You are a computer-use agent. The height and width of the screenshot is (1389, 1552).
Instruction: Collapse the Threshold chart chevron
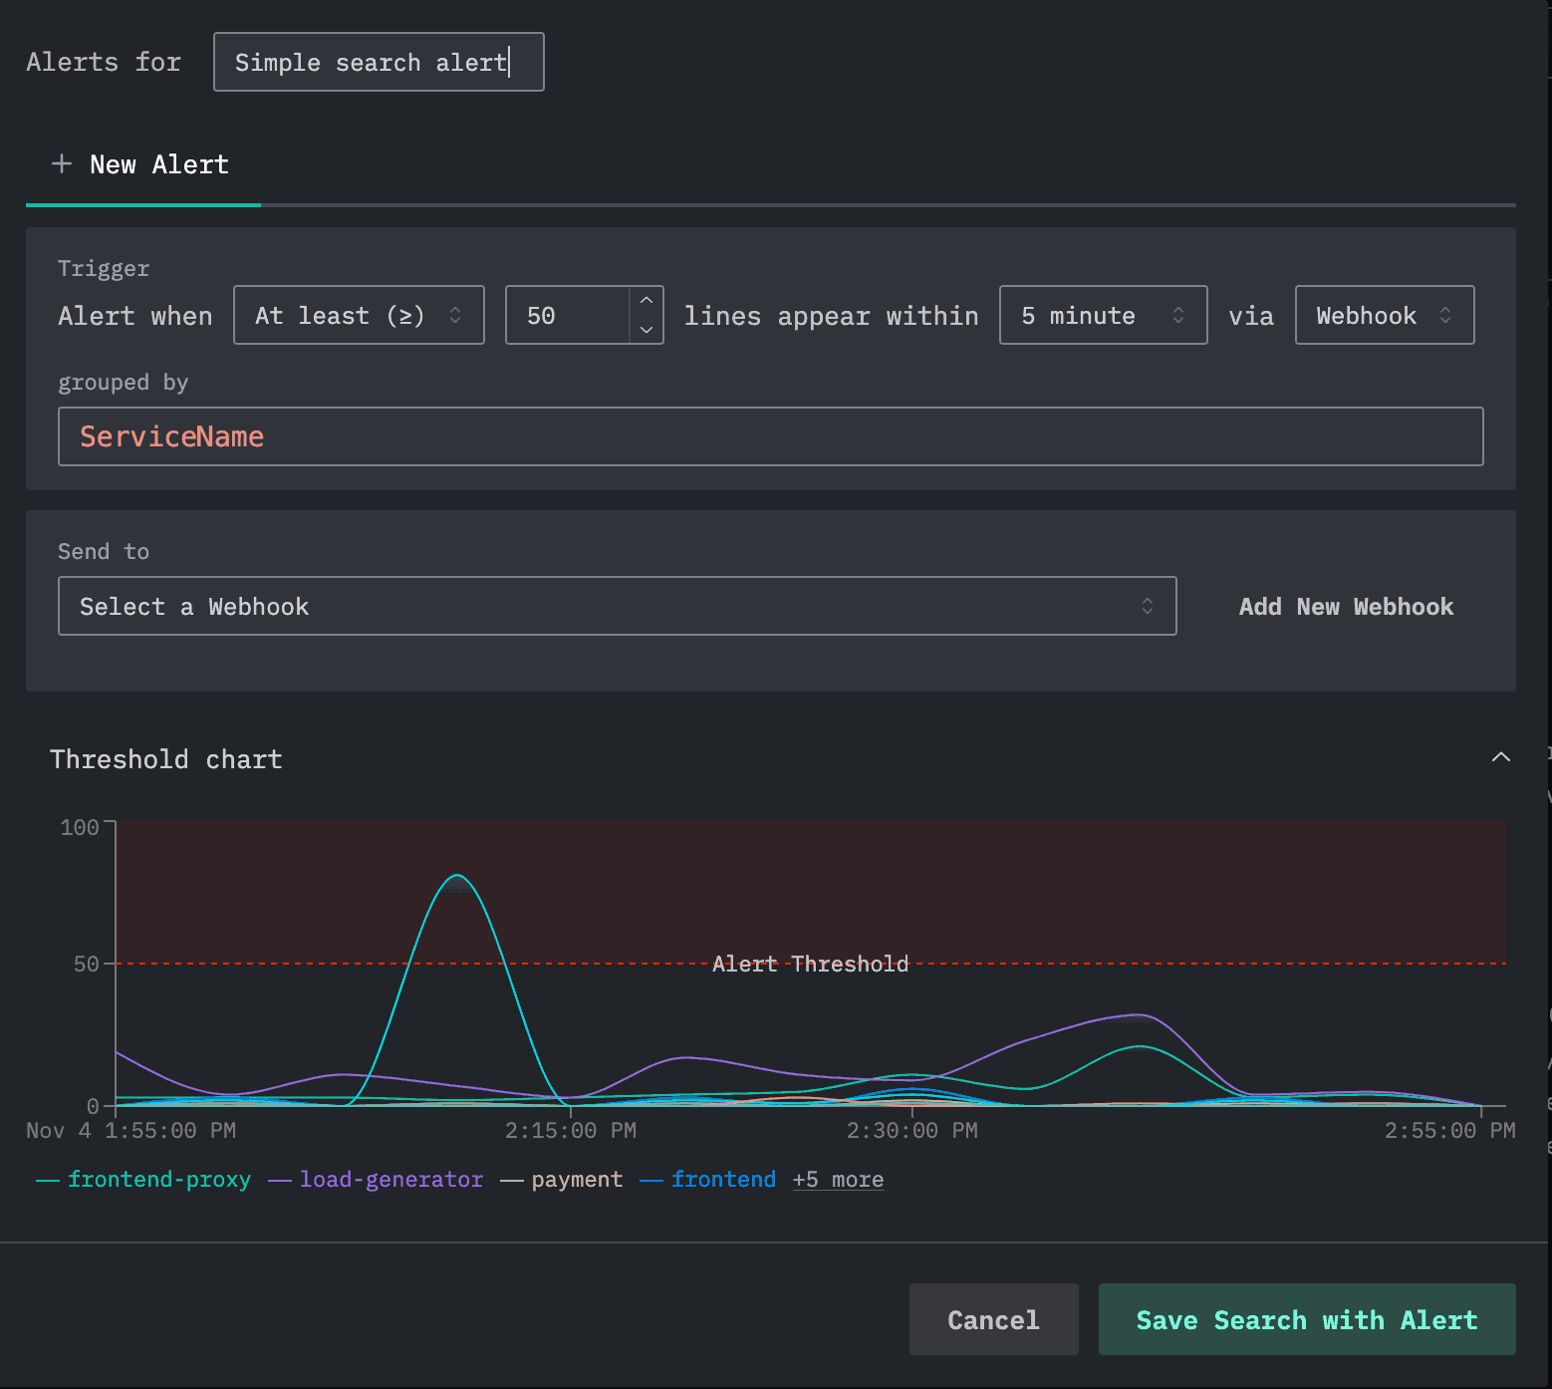tap(1500, 758)
